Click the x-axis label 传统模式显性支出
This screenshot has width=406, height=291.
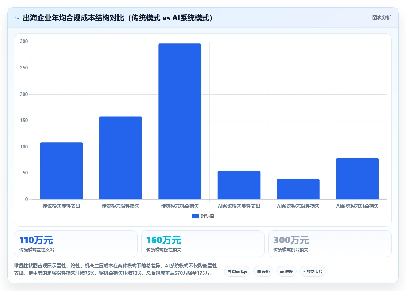(61, 206)
